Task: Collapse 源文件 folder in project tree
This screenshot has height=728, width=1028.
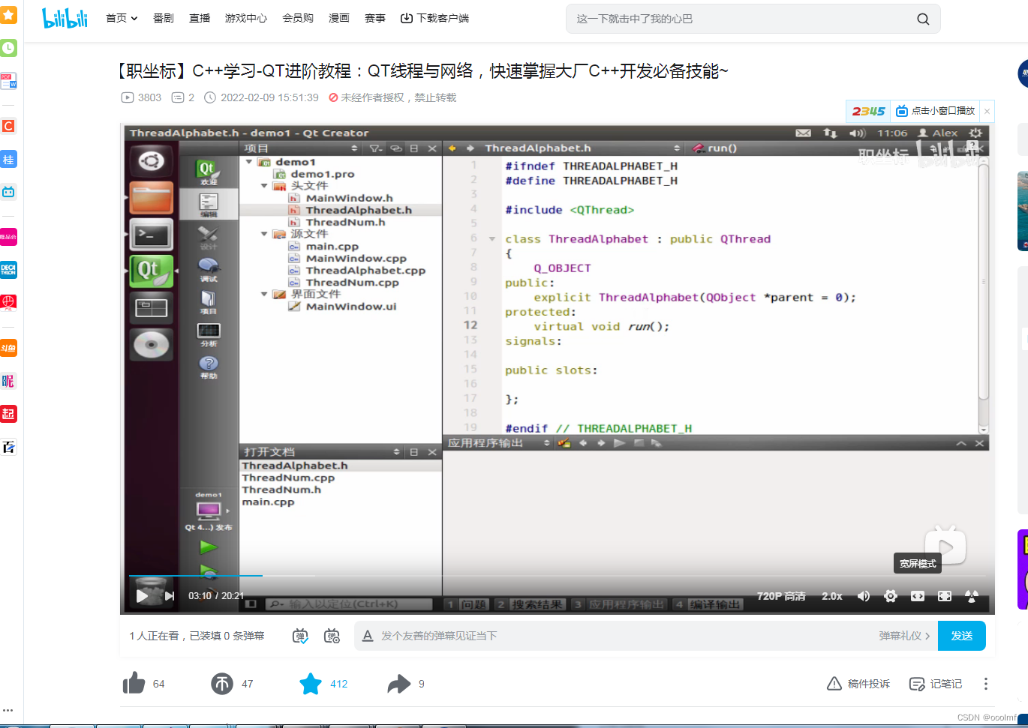Action: click(x=264, y=234)
